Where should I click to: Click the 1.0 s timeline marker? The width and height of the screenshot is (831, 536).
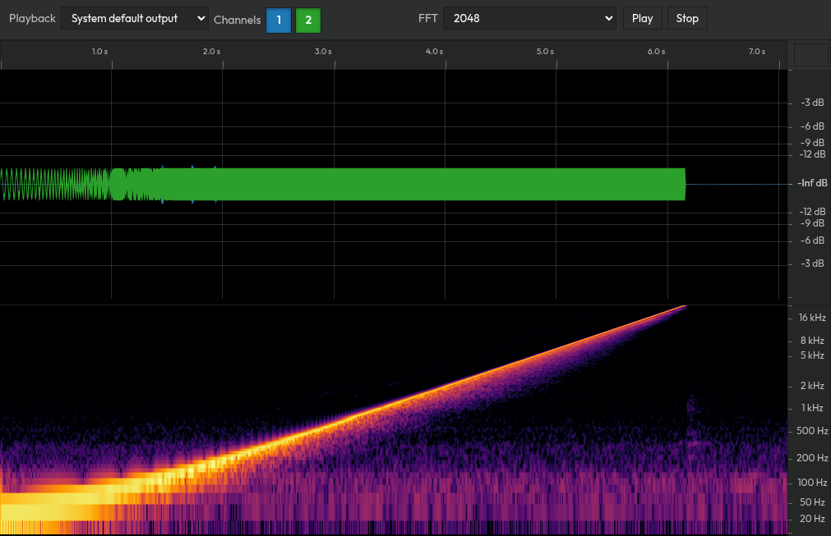click(x=99, y=52)
